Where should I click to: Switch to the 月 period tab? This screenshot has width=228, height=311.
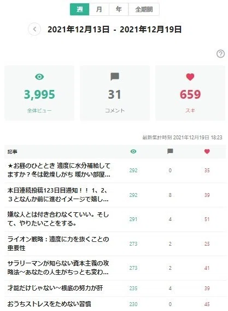[99, 9]
